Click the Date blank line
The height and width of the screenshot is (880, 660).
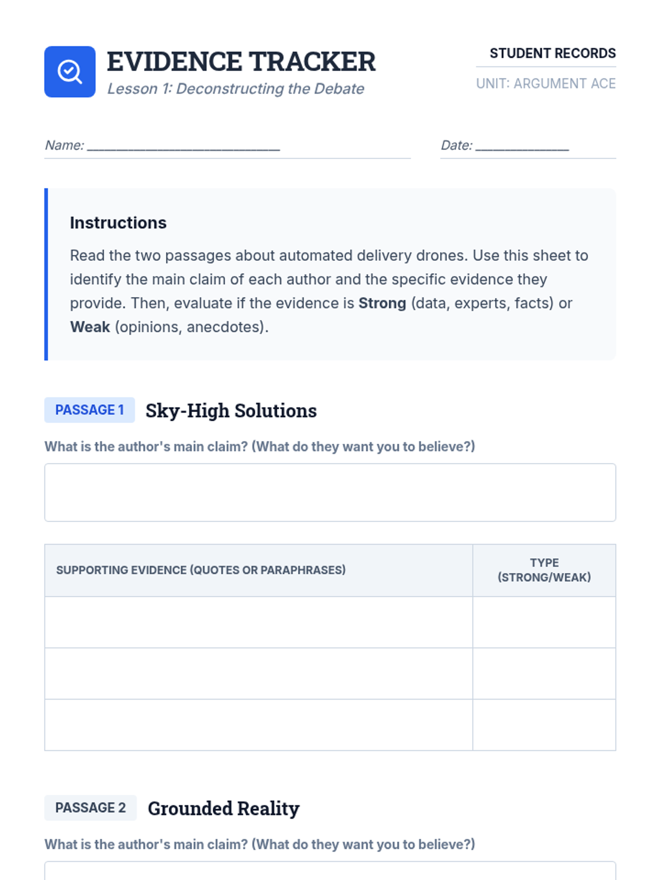522,146
